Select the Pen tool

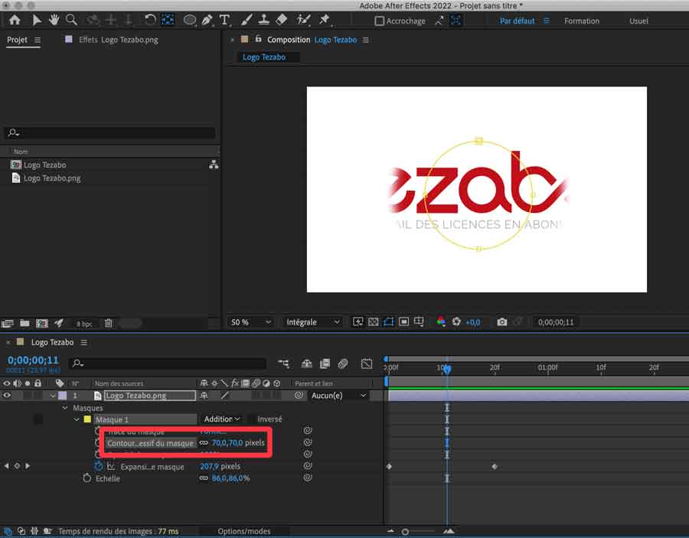click(207, 20)
